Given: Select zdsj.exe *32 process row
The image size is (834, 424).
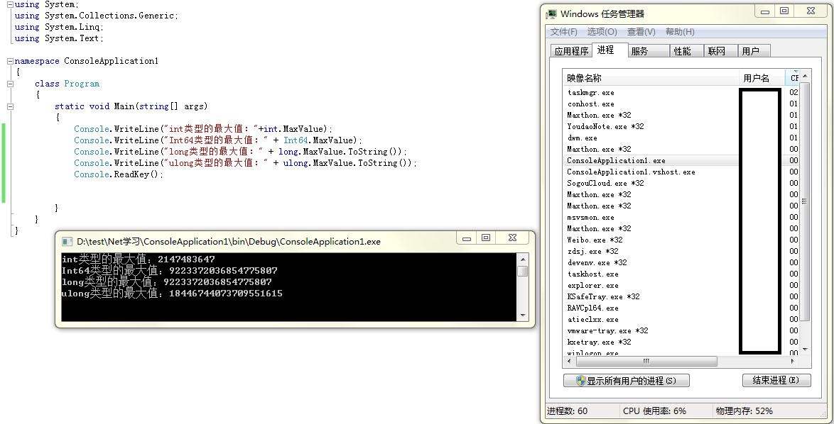Looking at the screenshot, I should [681, 251].
